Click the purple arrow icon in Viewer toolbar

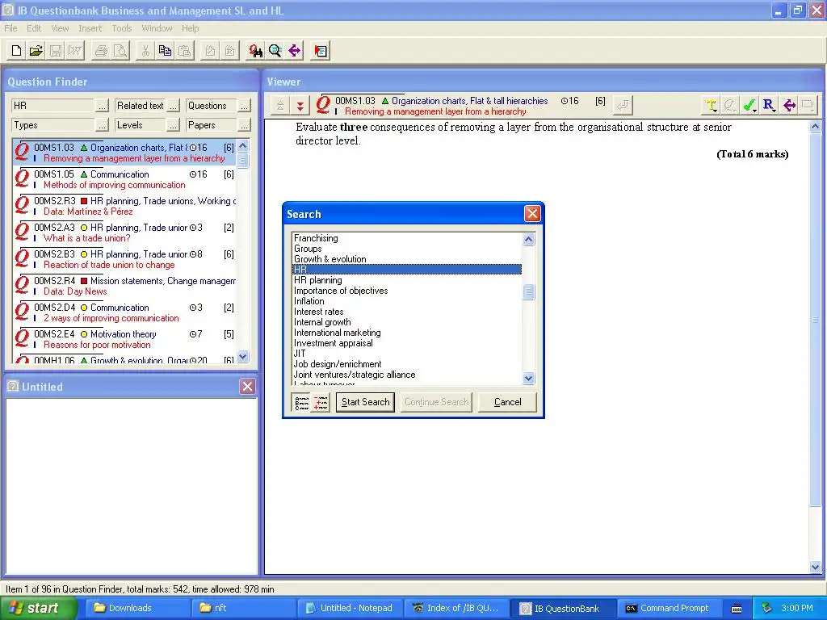789,106
